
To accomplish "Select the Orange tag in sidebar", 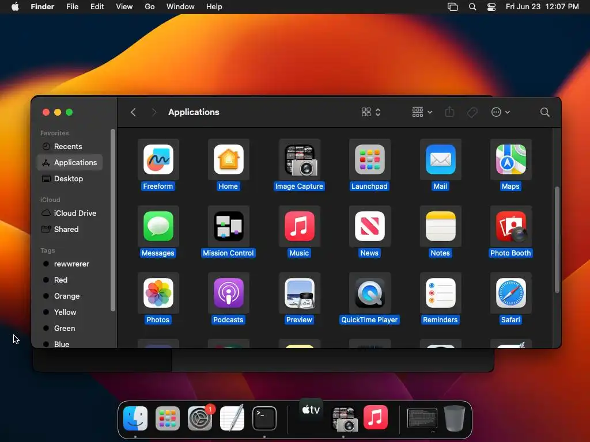I will point(70,296).
